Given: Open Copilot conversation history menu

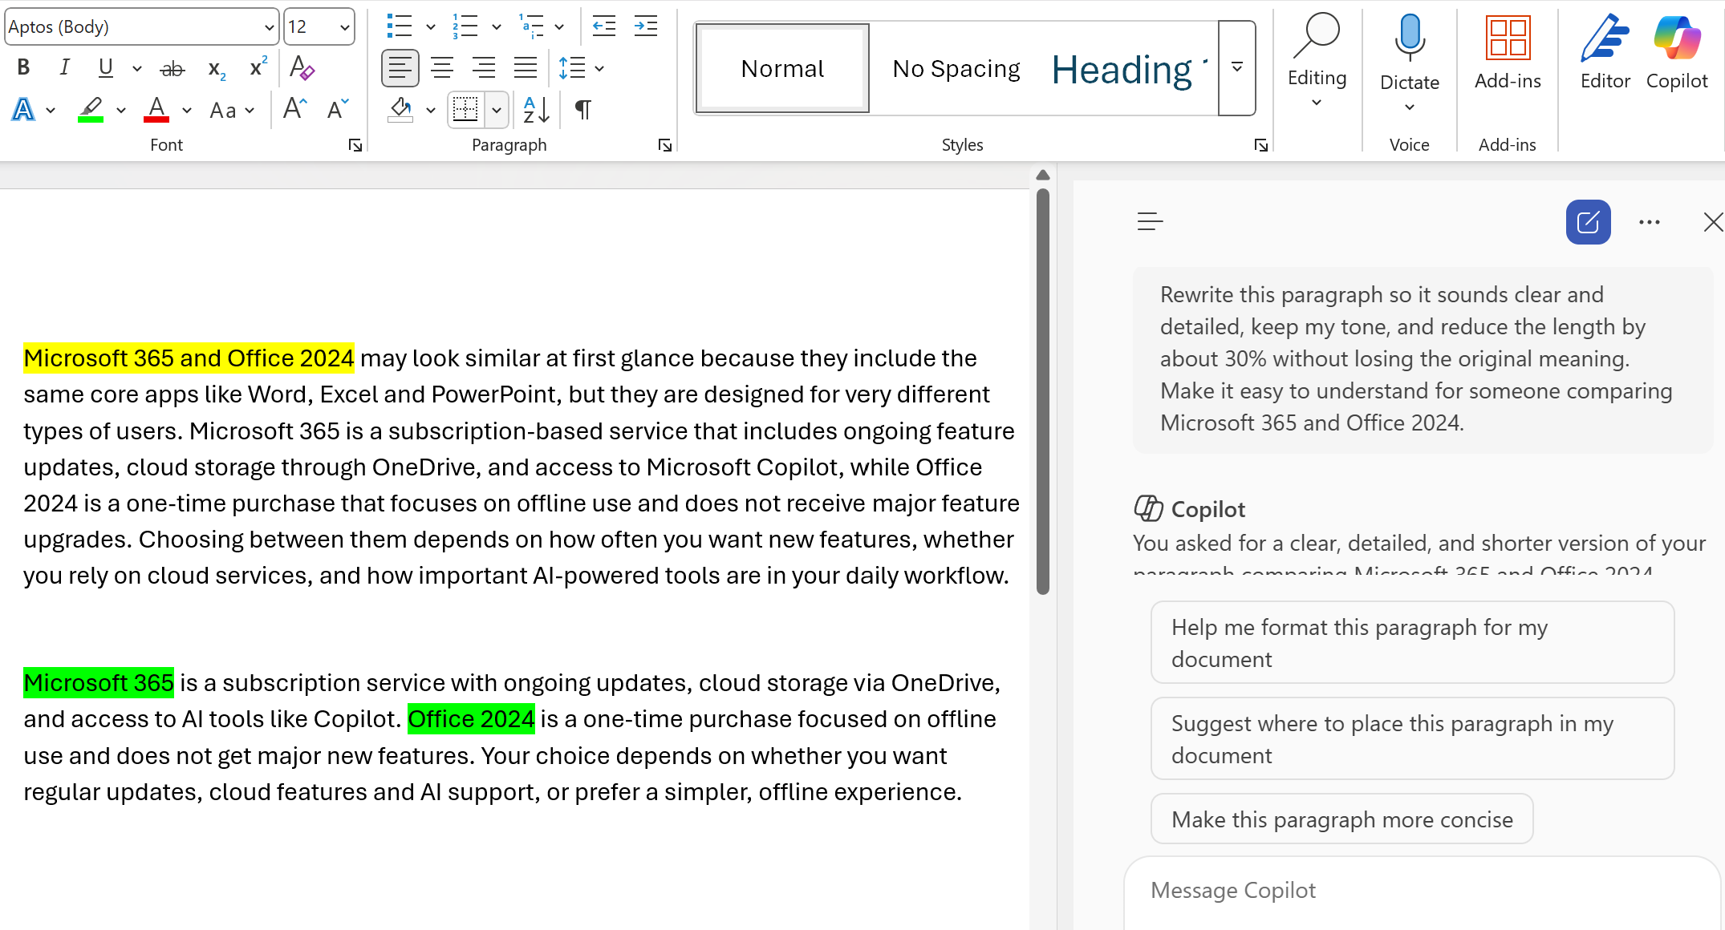Looking at the screenshot, I should click(x=1150, y=222).
